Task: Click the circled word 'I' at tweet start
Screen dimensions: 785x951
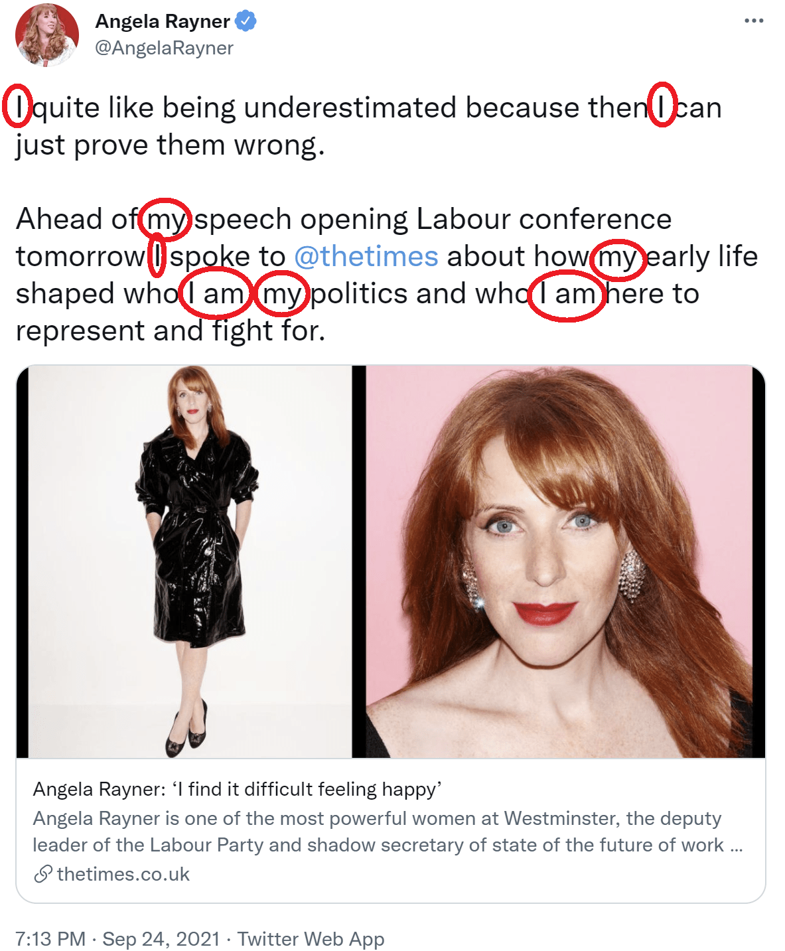Action: pos(18,107)
